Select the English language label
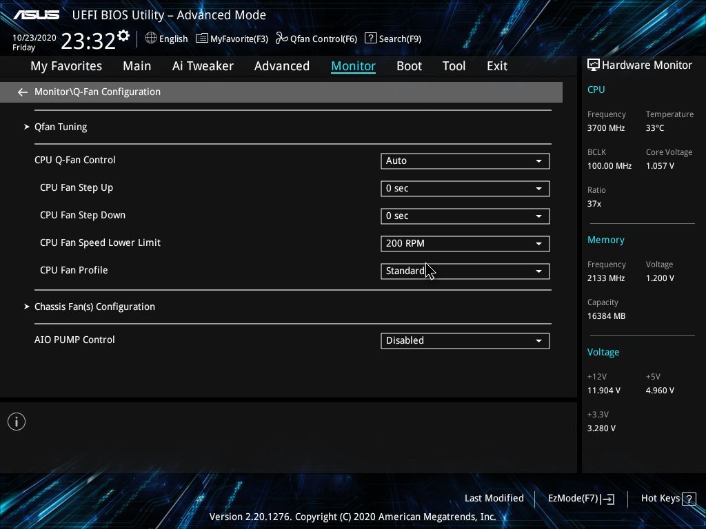Screen dimensions: 706x529 pyautogui.click(x=173, y=39)
